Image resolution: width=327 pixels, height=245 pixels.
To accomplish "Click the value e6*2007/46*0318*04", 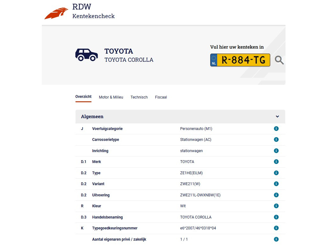I will pos(198,228).
